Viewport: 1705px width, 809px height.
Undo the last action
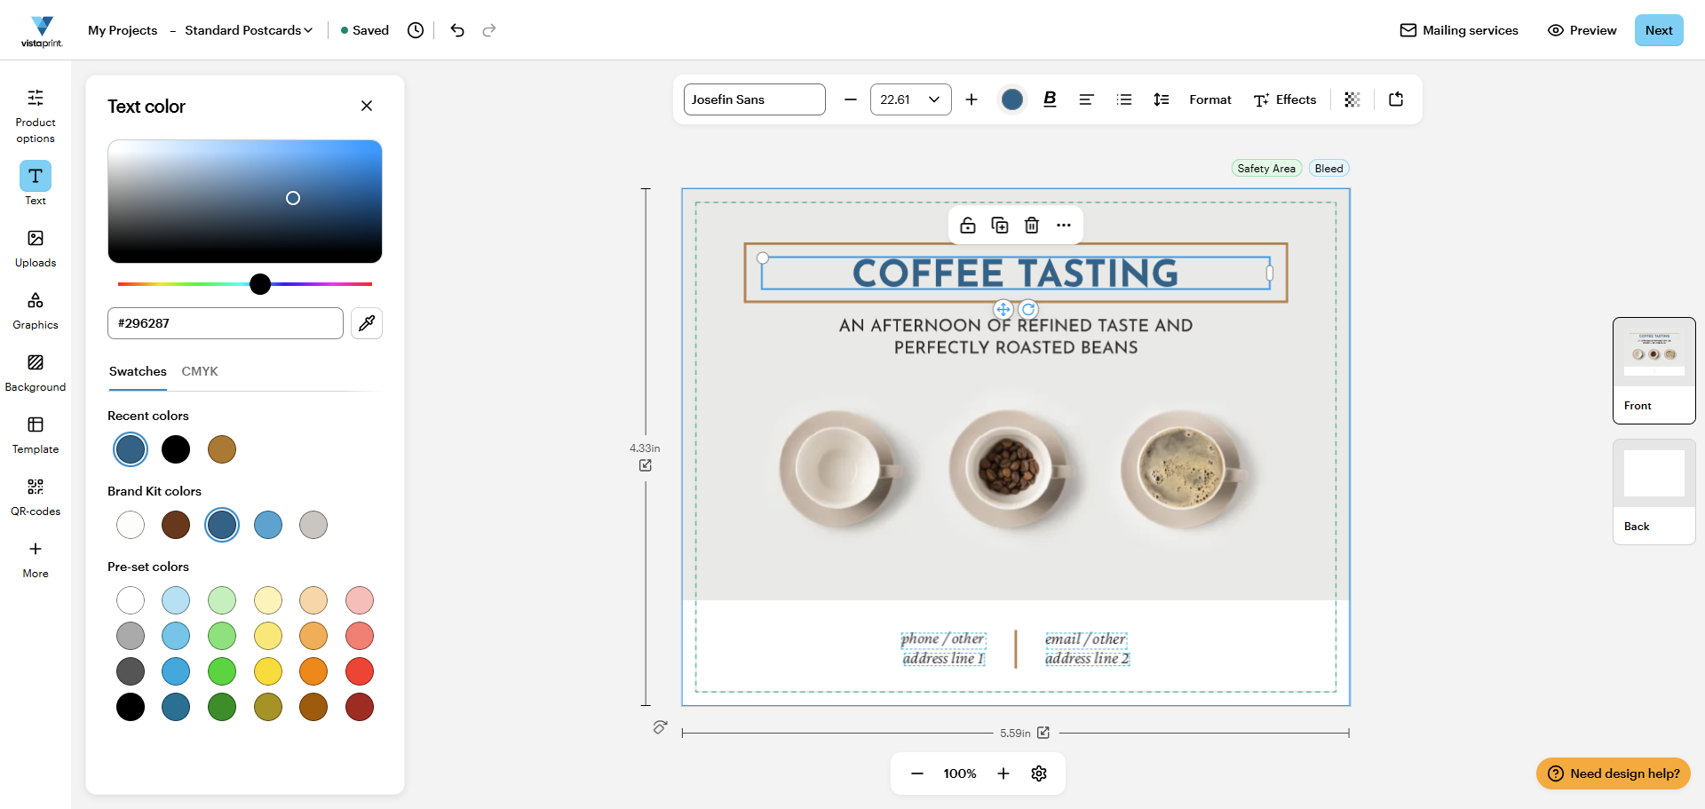point(457,30)
